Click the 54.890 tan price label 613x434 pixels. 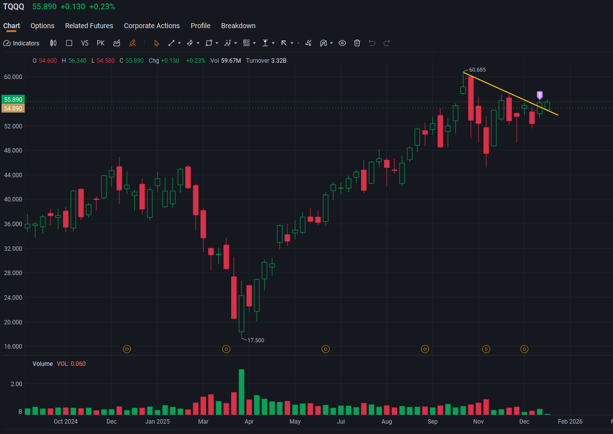tap(13, 108)
